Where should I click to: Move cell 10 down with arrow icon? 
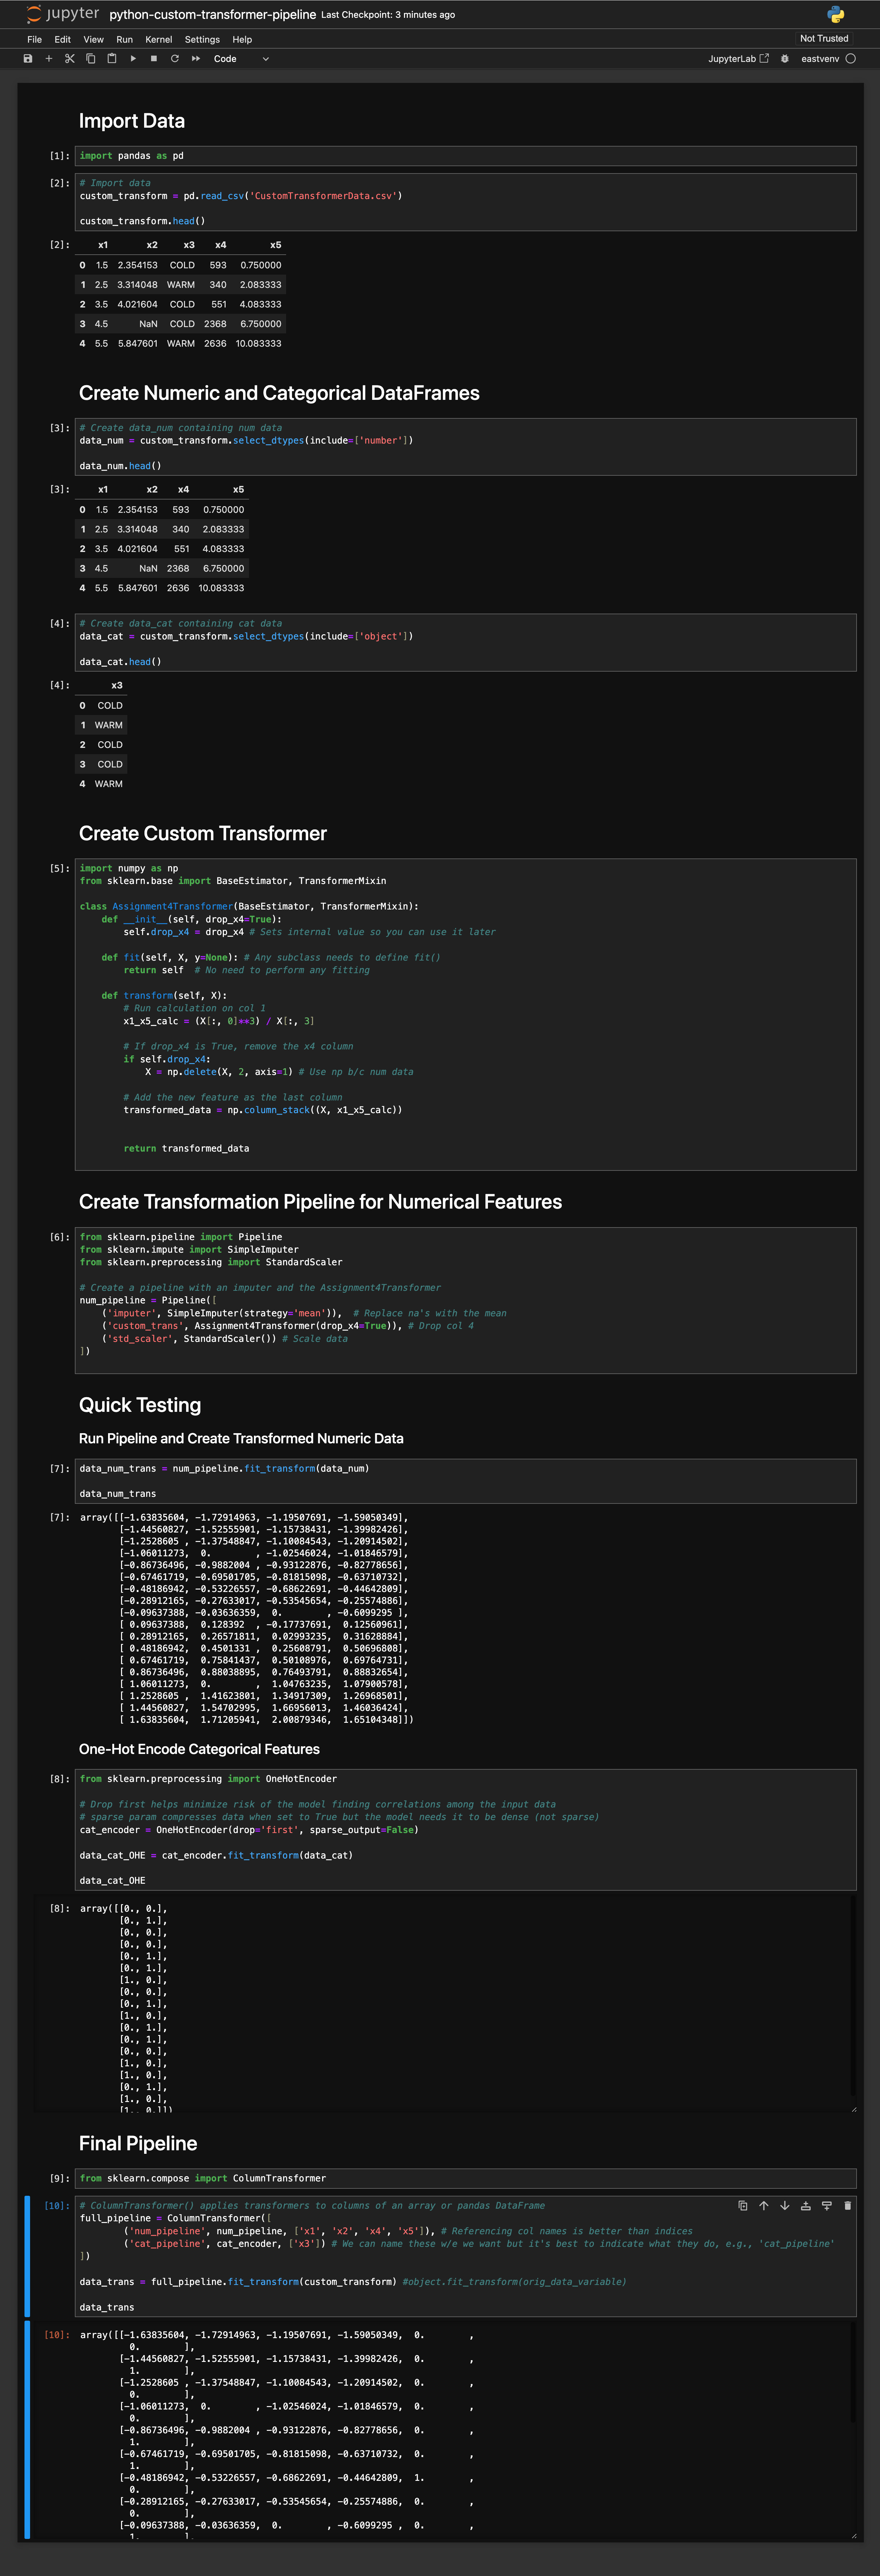point(785,2206)
